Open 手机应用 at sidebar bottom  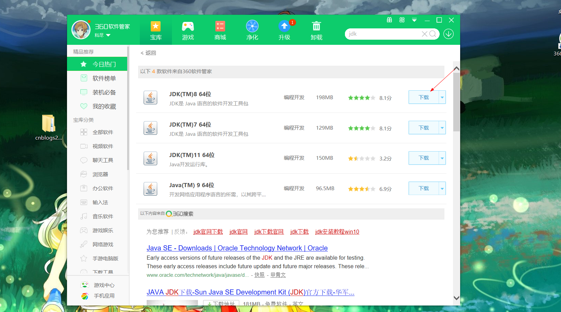click(x=98, y=296)
